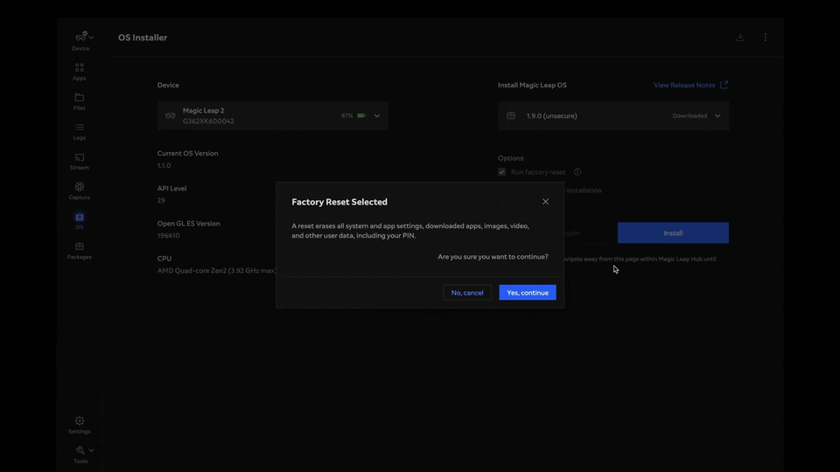Viewport: 840px width, 472px height.
Task: Open the 1.9.0 (unsecure) OS version dropdown
Action: pyautogui.click(x=613, y=115)
